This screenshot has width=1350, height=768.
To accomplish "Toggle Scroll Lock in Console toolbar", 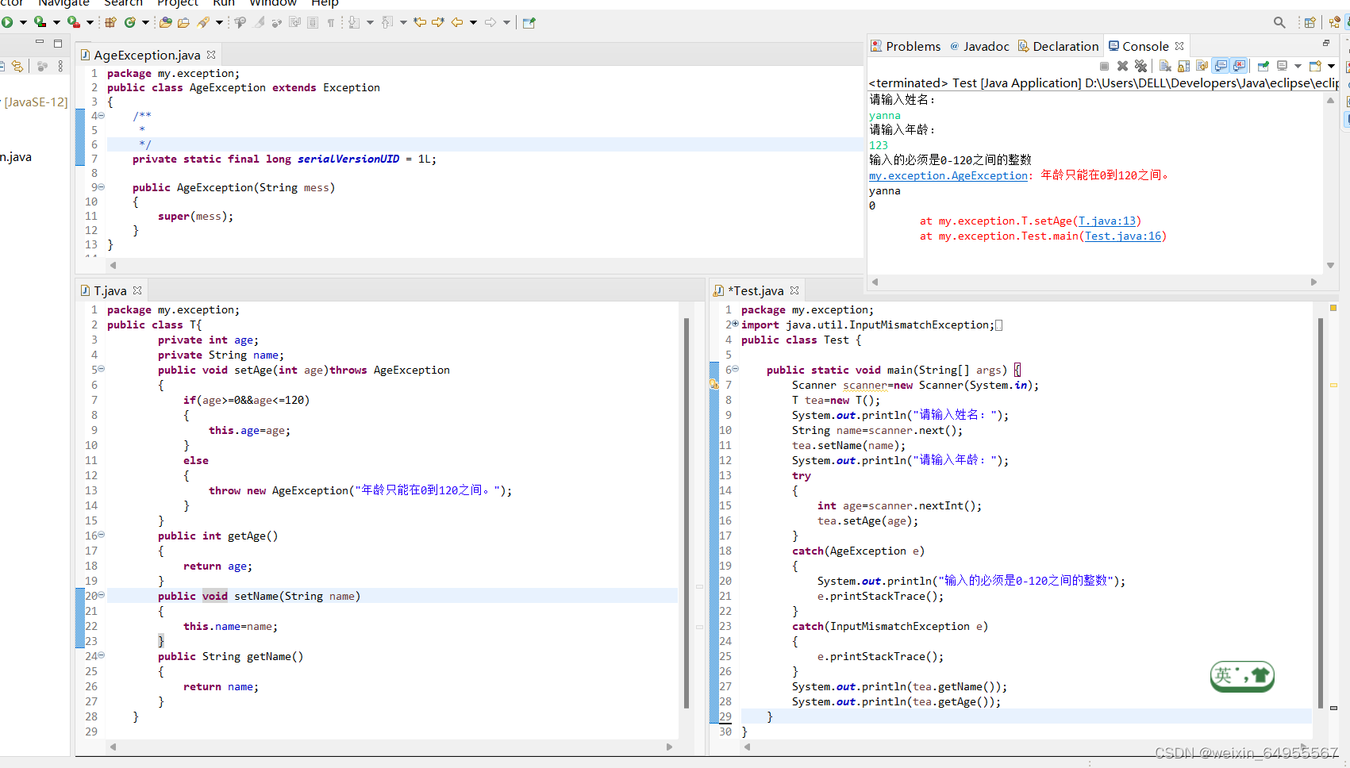I will (1183, 66).
